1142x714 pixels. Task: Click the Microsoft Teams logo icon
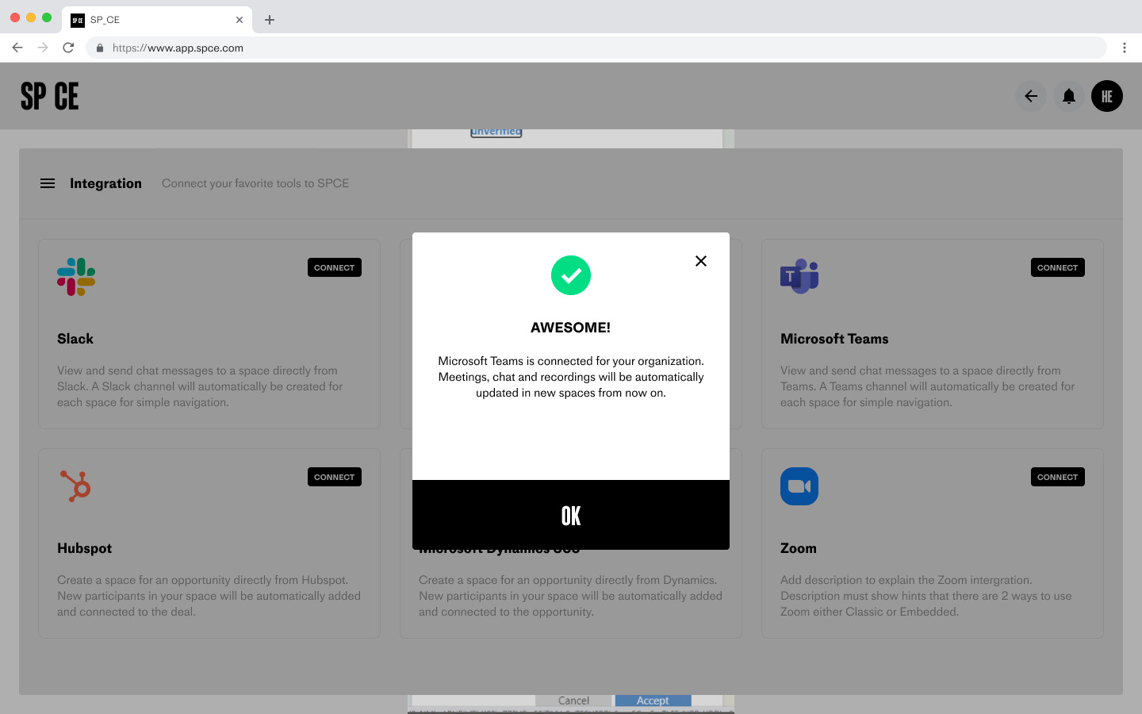click(x=799, y=277)
